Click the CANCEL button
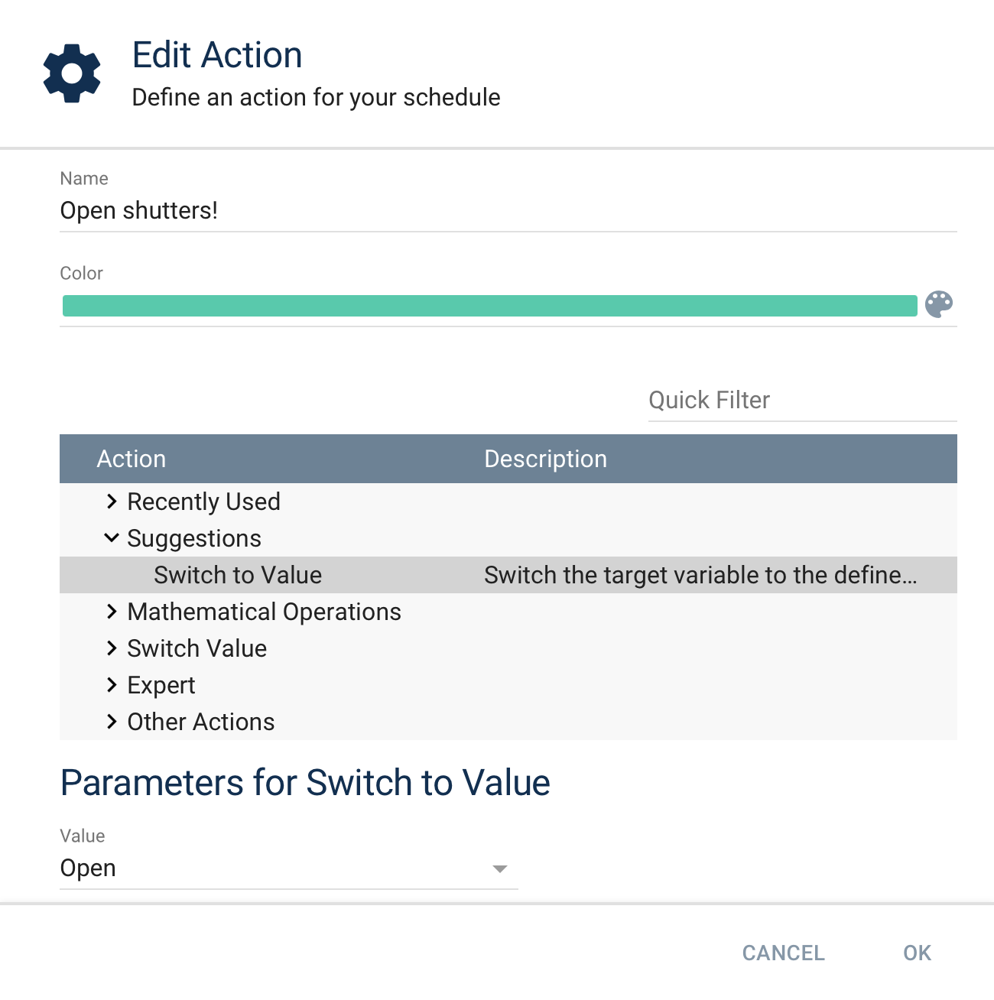 point(782,953)
